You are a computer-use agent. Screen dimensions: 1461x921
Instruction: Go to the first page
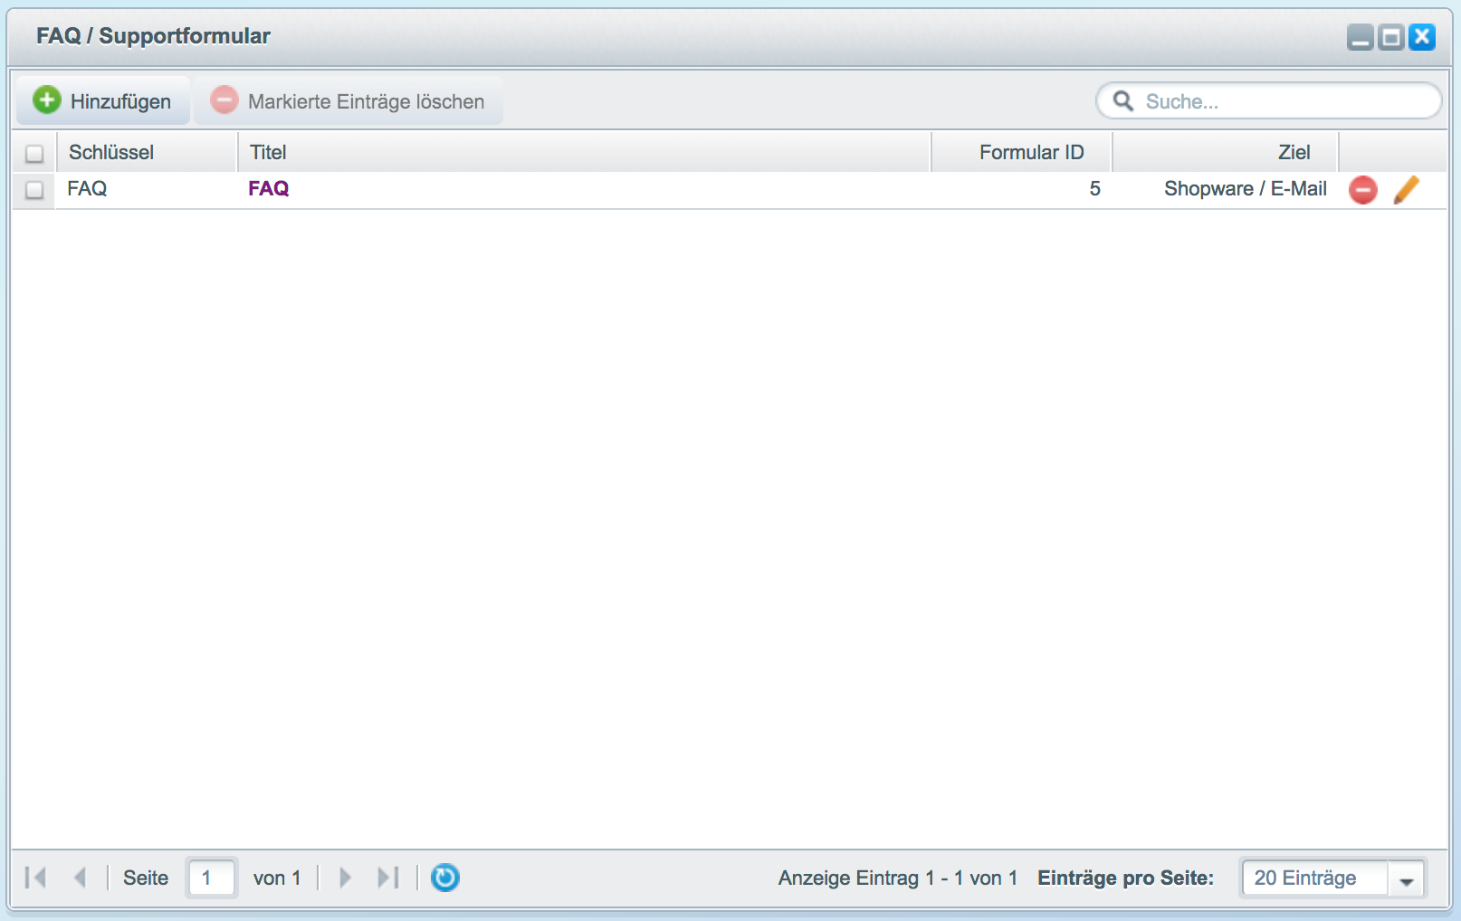point(36,877)
